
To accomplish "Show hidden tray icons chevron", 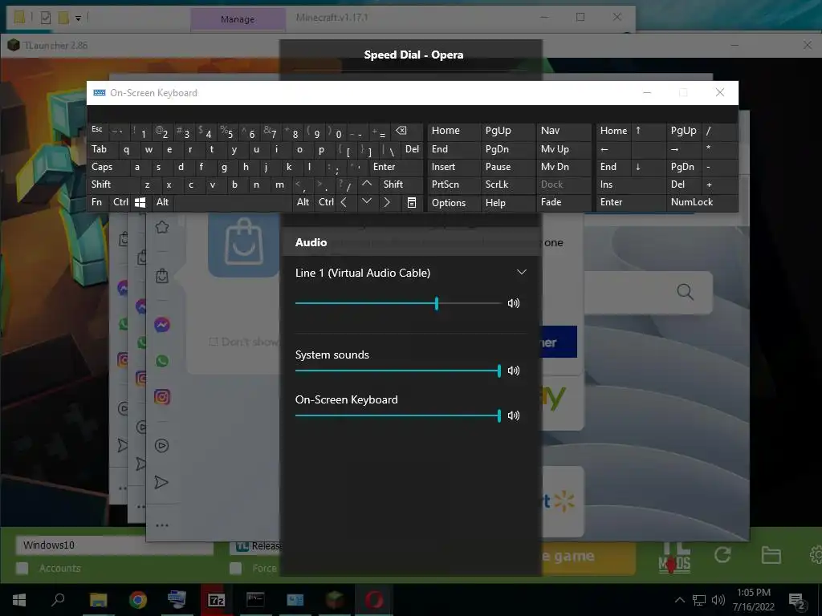I will [x=679, y=600].
